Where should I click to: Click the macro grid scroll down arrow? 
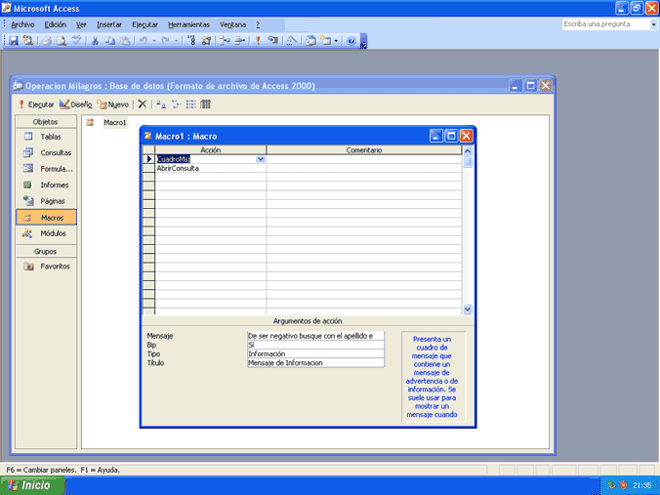[x=468, y=309]
